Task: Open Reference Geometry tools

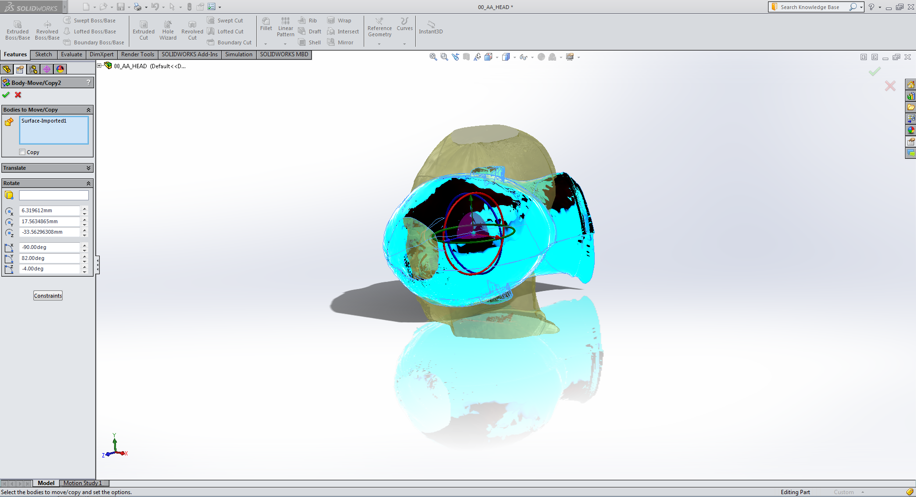Action: [379, 27]
